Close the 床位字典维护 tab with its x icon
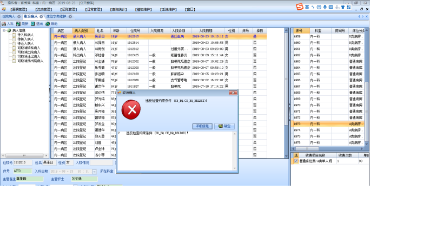 point(70,17)
